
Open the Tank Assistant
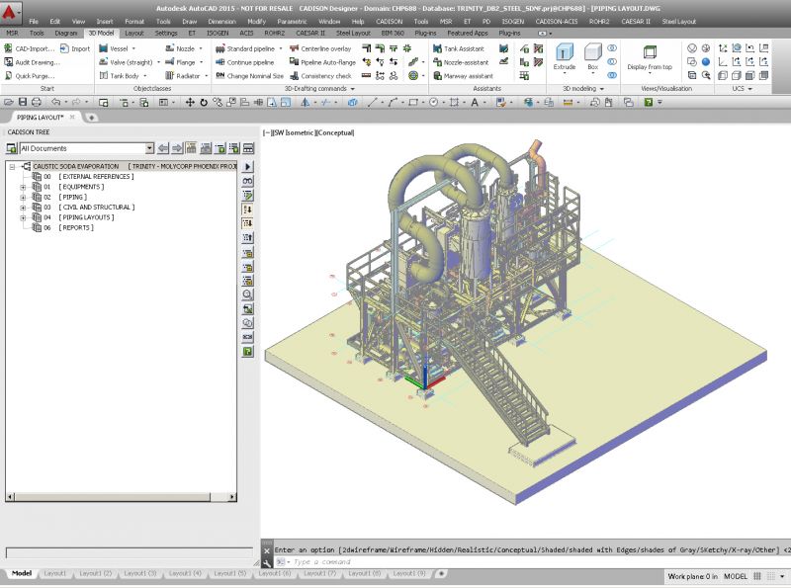(x=459, y=48)
